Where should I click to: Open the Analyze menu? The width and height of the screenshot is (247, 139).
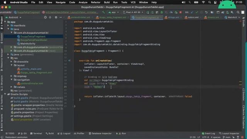coord(83,2)
